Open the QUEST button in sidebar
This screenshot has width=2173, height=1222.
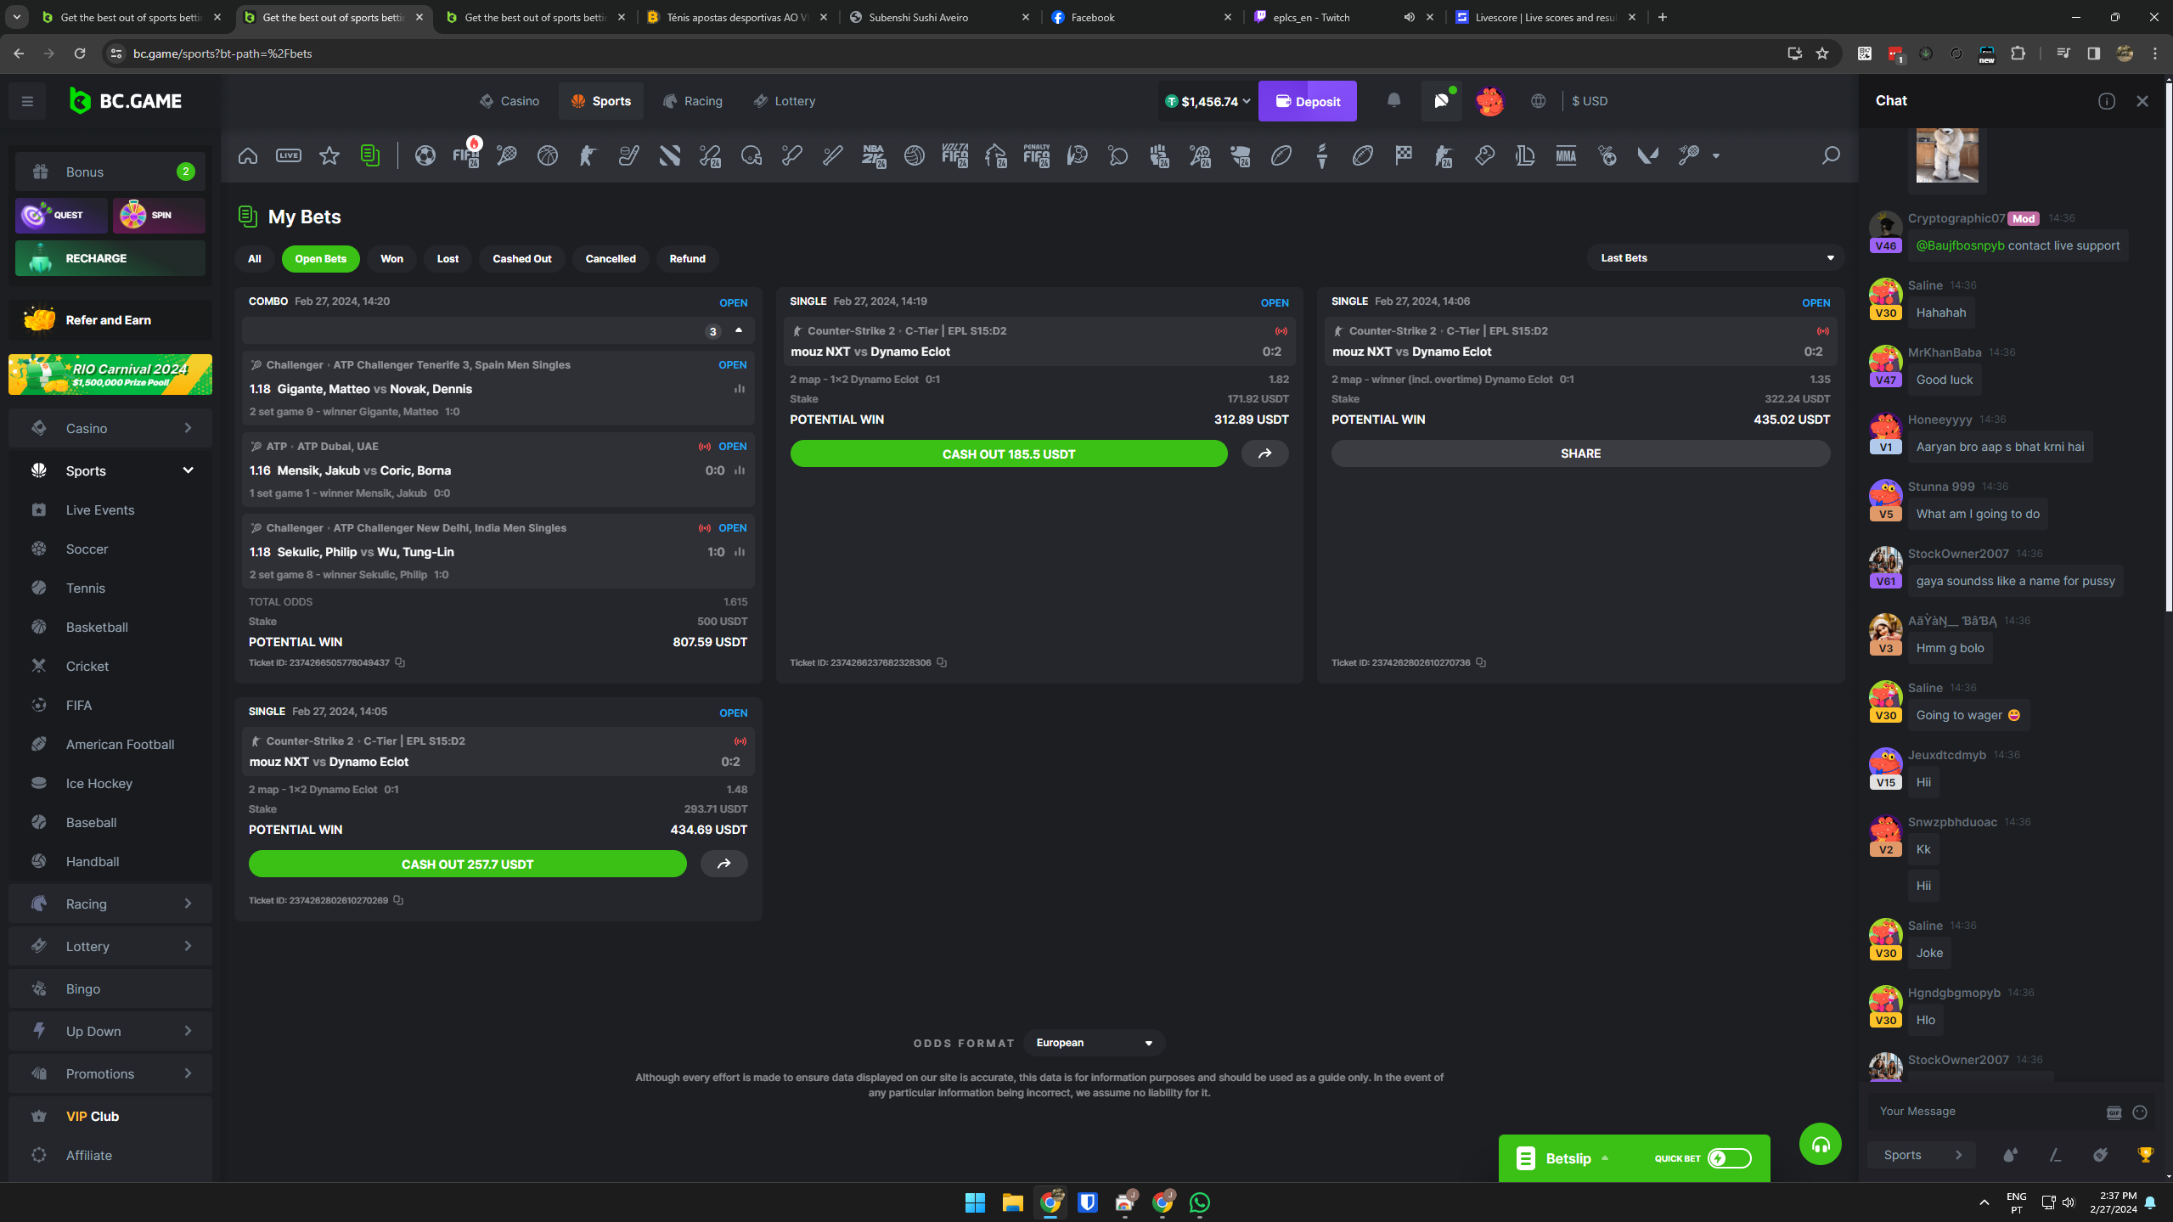[61, 216]
